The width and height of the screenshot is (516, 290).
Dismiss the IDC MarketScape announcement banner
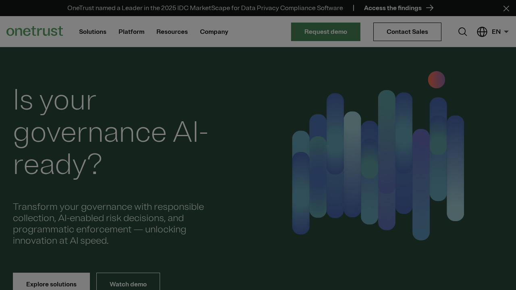tap(506, 8)
